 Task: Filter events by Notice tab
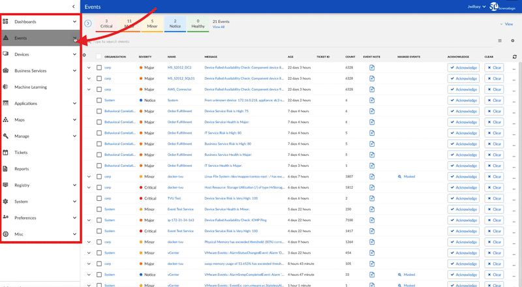click(175, 23)
